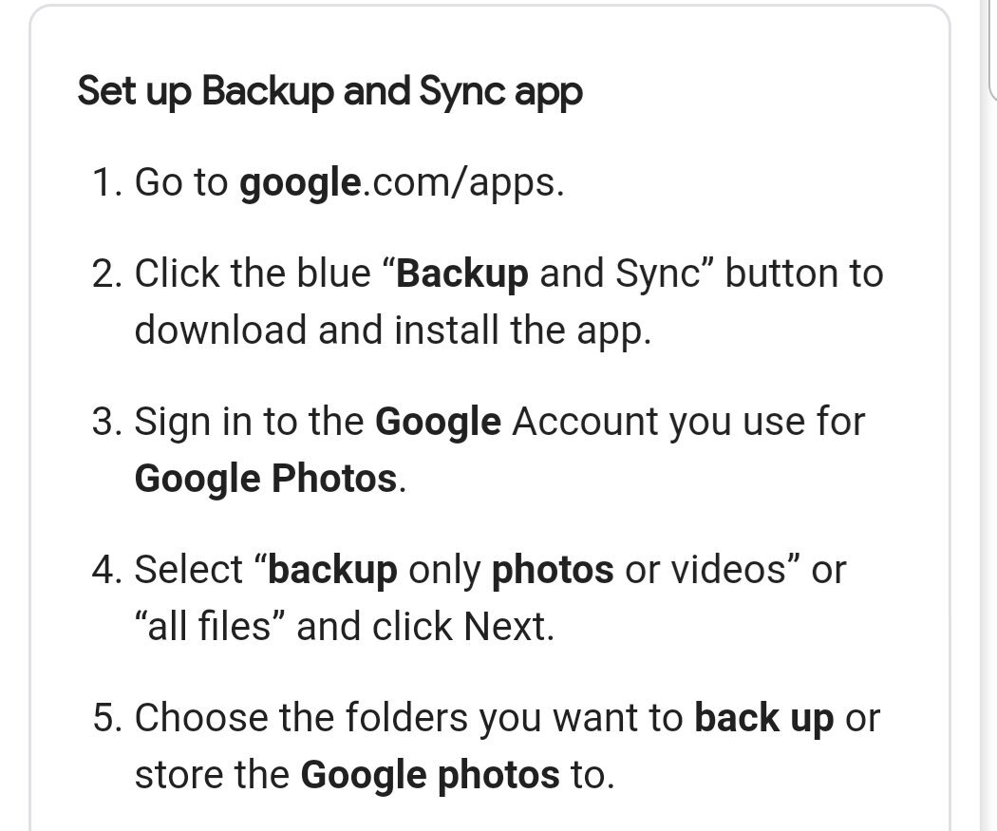Viewport: 997px width, 831px height.
Task: Click the bold "back up" text in step 5
Action: (x=763, y=719)
